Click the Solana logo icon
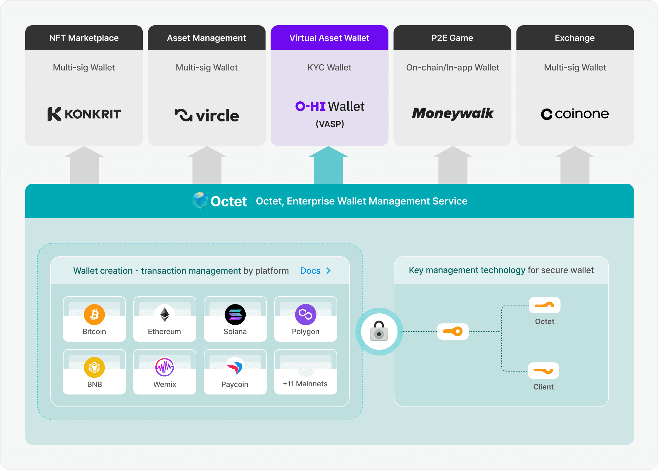The image size is (658, 470). (x=235, y=315)
